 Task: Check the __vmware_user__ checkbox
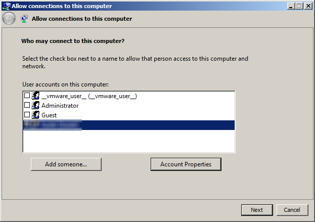27,95
